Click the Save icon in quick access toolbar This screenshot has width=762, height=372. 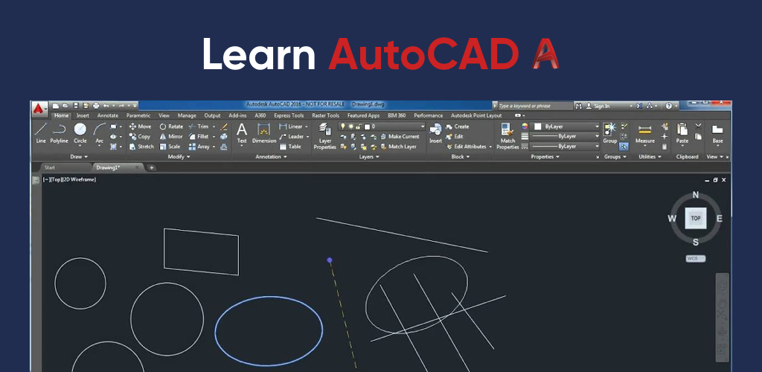point(76,106)
